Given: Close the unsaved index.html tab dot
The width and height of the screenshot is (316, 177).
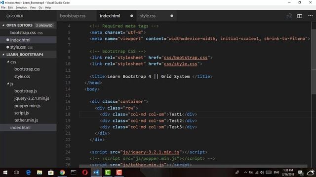Looking at the screenshot, I should coord(132,16).
